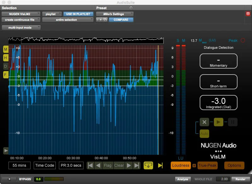The width and height of the screenshot is (252, 184).
Task: Click the yellow play transport button
Action: tap(219, 122)
